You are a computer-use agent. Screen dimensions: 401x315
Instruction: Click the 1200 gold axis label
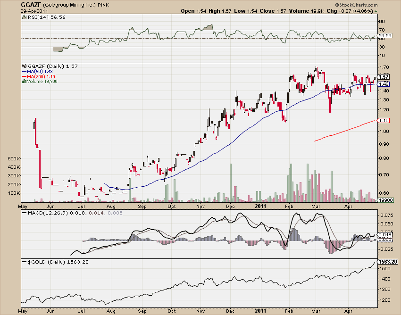[385, 300]
